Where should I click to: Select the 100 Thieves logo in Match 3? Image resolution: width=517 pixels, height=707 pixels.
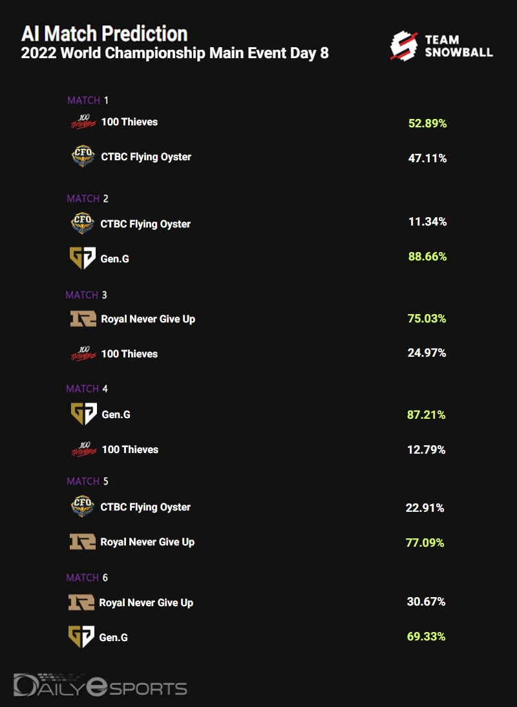[x=83, y=353]
